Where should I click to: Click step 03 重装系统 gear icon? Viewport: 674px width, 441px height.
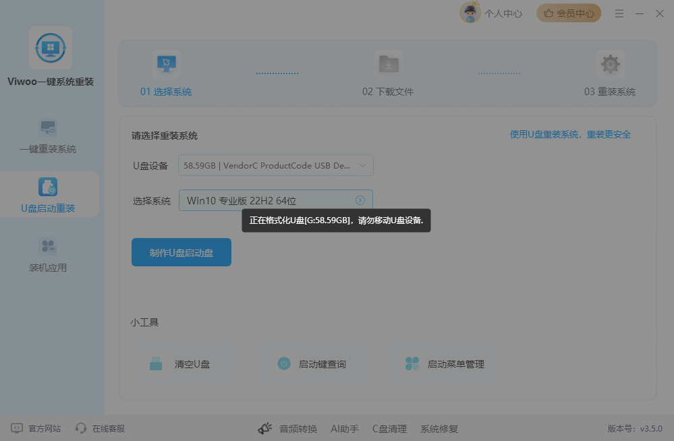[x=611, y=64]
